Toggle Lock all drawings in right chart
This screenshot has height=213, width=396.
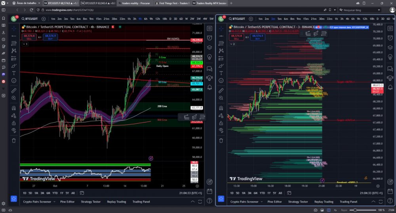[x=221, y=123]
